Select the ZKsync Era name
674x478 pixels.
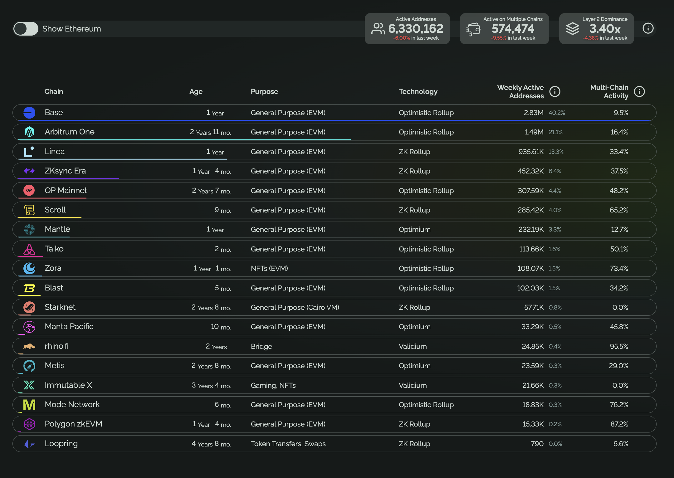65,171
